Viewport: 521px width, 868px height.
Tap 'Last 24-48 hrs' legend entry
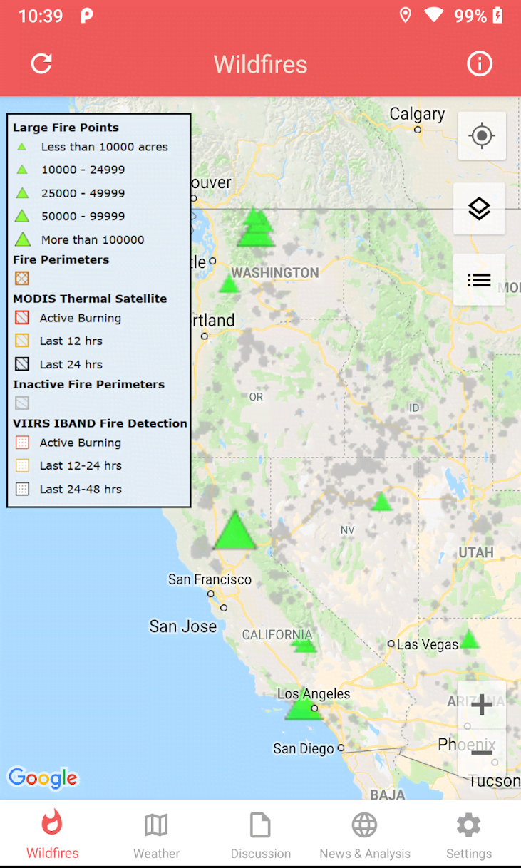(81, 489)
